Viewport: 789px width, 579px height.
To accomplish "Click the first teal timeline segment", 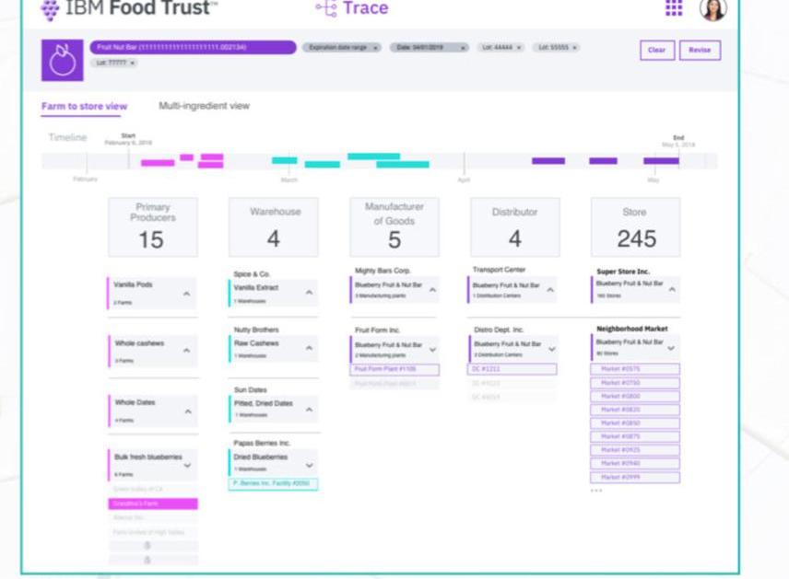I will click(284, 160).
